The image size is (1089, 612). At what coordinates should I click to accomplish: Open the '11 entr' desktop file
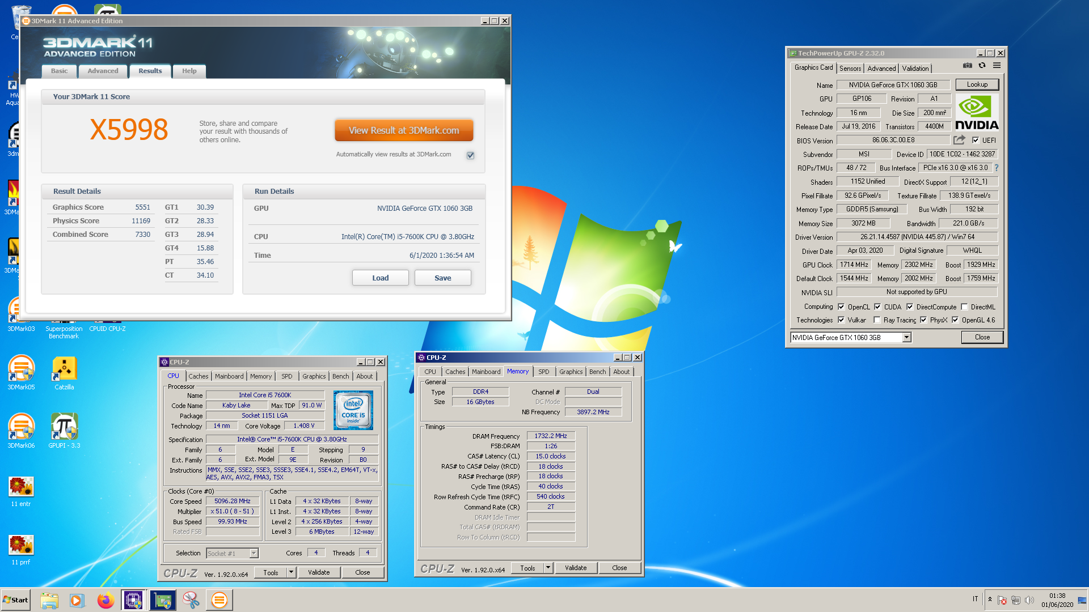pos(21,491)
